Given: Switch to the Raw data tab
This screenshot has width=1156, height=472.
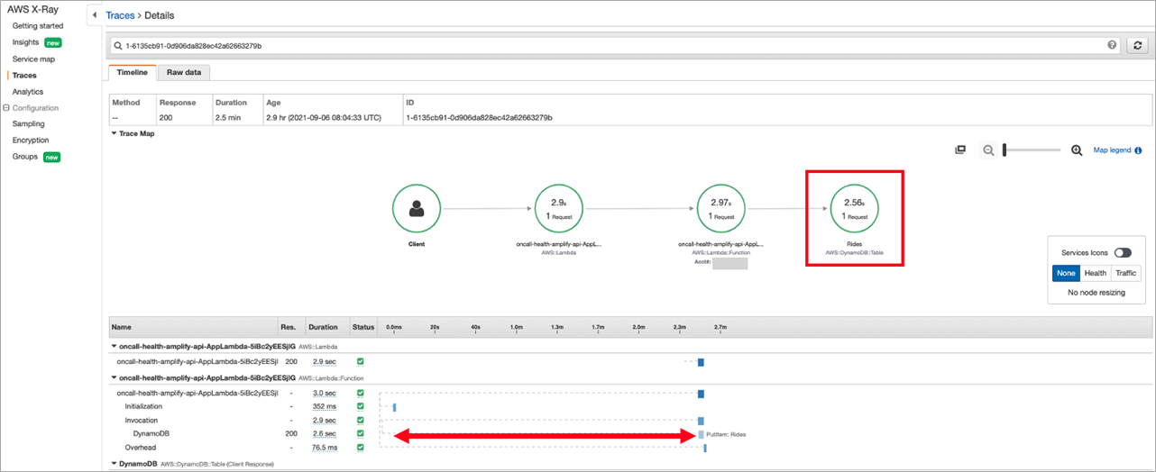Looking at the screenshot, I should tap(184, 72).
